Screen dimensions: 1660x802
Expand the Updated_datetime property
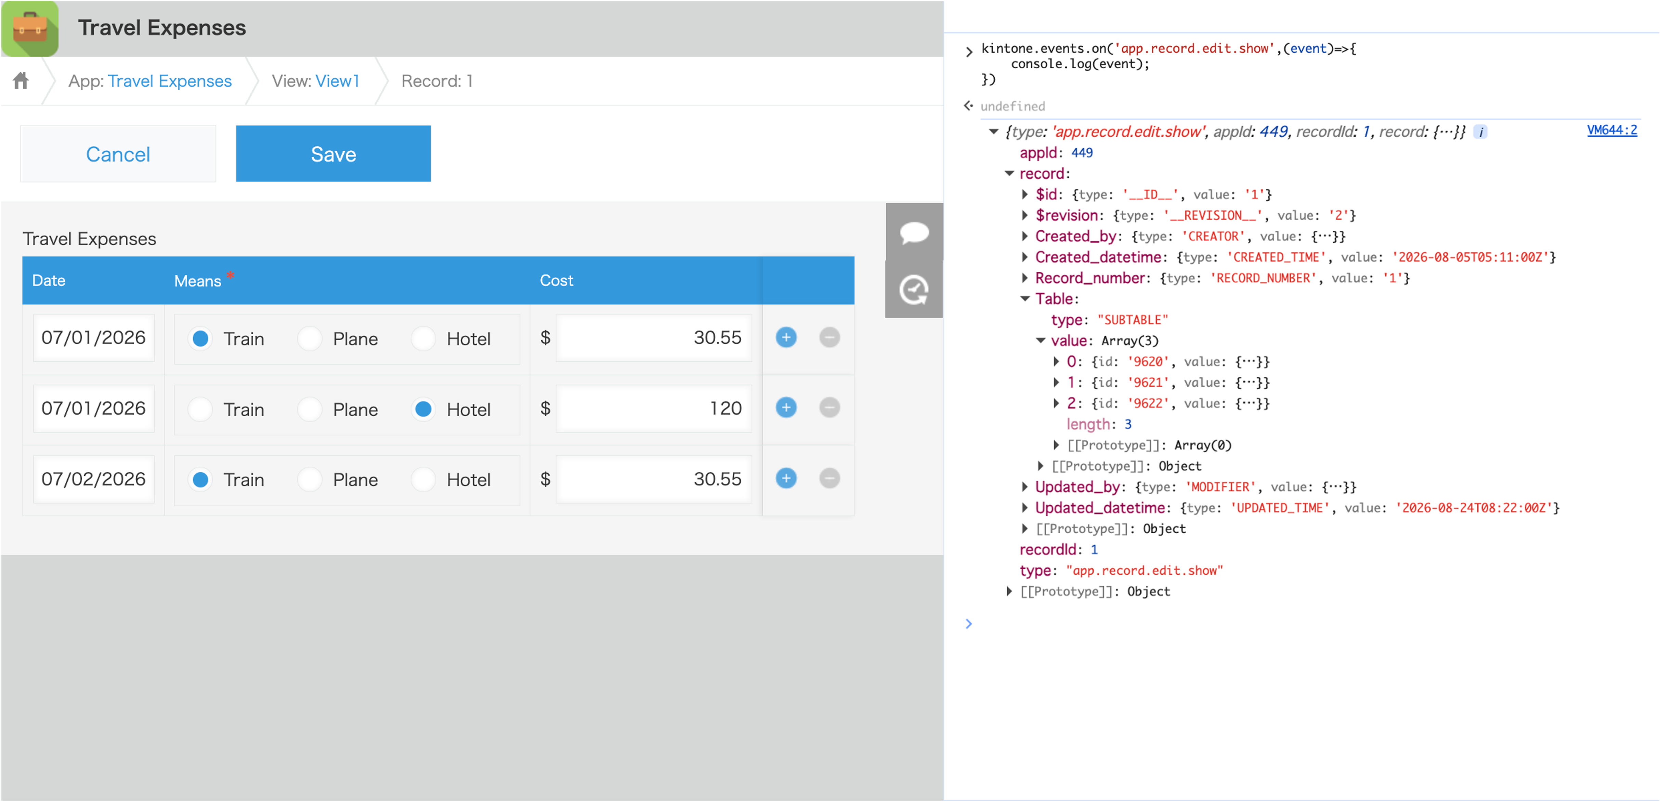[x=1025, y=508]
